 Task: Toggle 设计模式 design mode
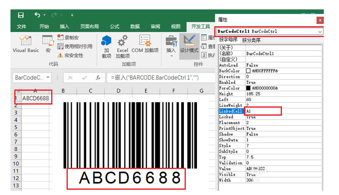coord(189,46)
